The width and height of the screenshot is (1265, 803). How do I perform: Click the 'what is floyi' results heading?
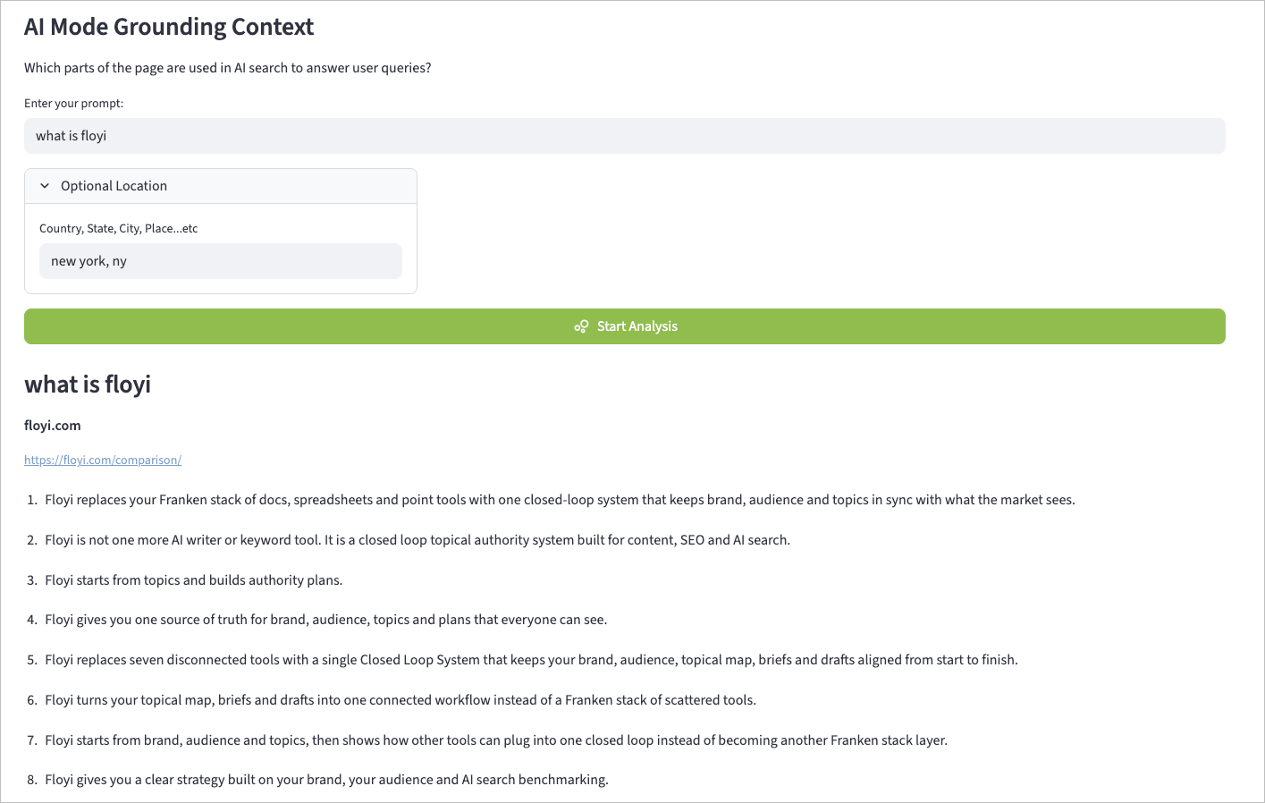(x=88, y=385)
